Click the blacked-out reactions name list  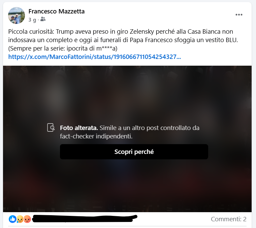coord(85,219)
